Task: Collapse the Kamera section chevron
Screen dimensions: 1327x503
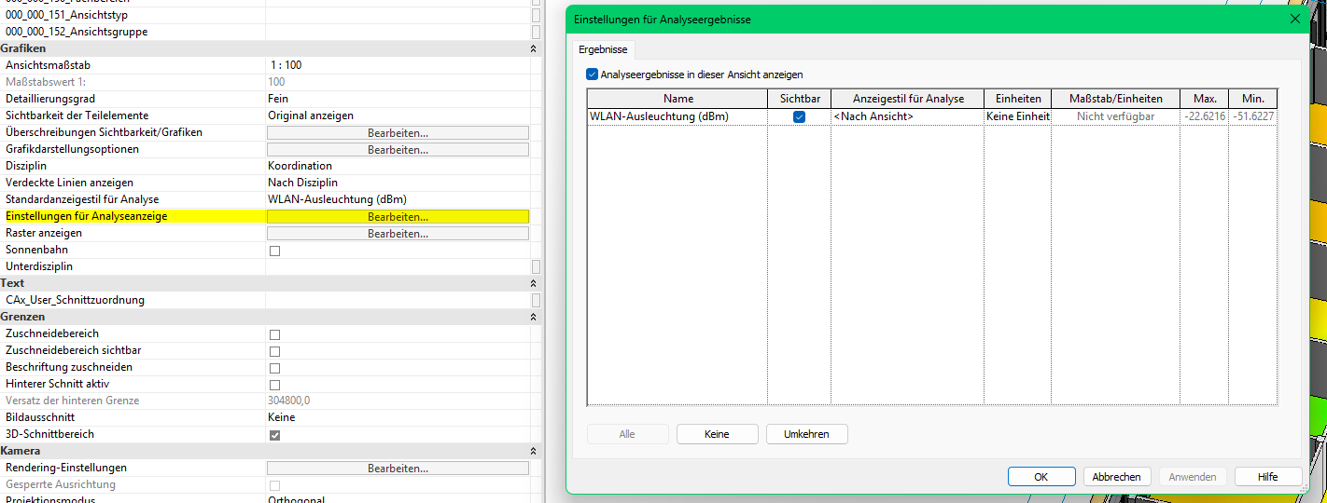Action: 533,451
